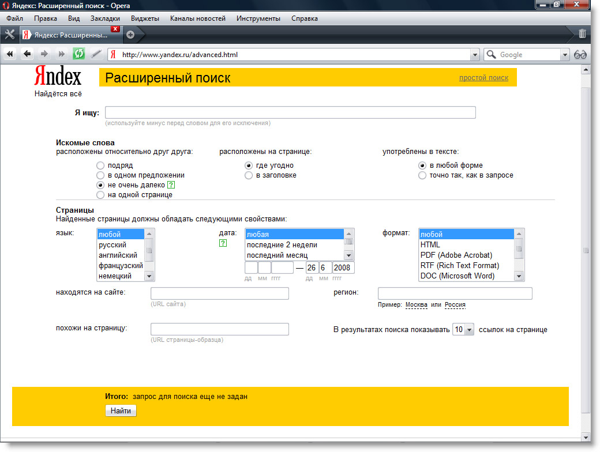
Task: Click the Найти search button
Action: 121,410
